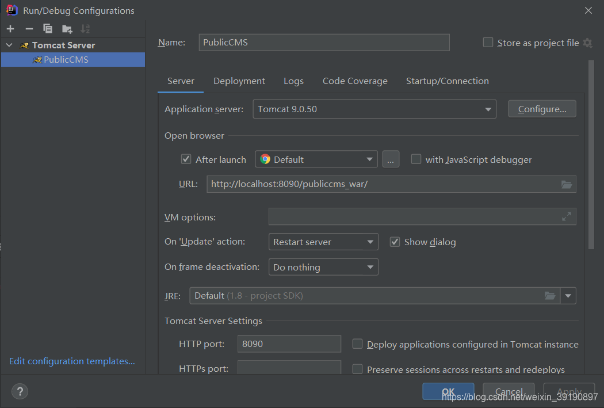
Task: Select PublicCMS configuration in tree
Action: point(73,60)
